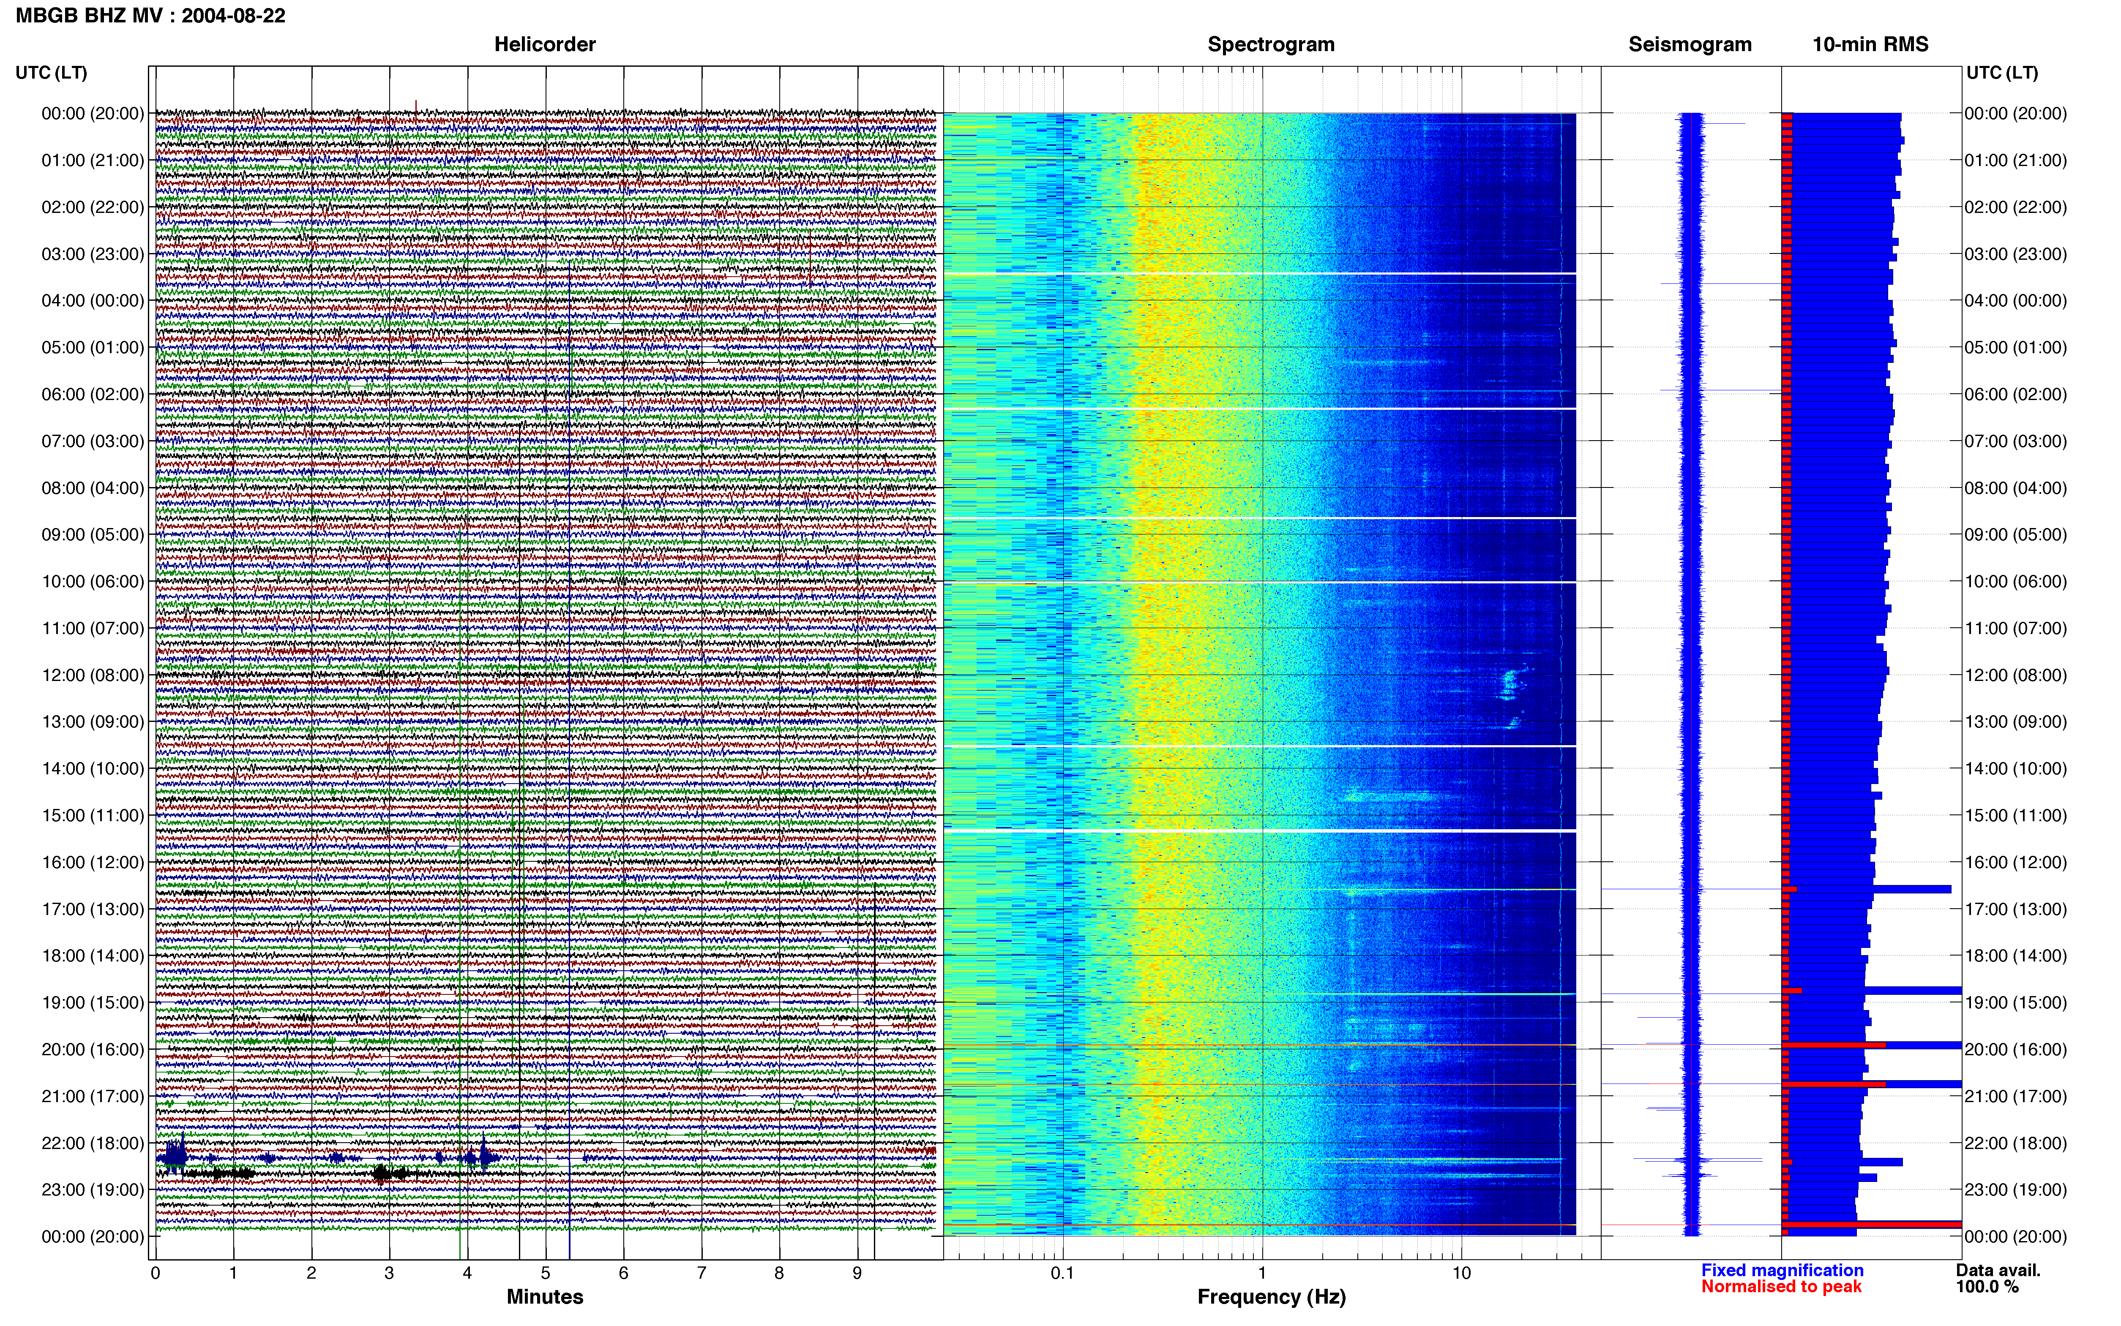
Task: Click the UTC (LT) label beside the RMS panel
Action: (x=2003, y=73)
